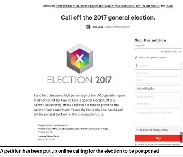This screenshot has height=157, width=183.
Task: Open the Mark Oxley author link
Action: point(98,27)
